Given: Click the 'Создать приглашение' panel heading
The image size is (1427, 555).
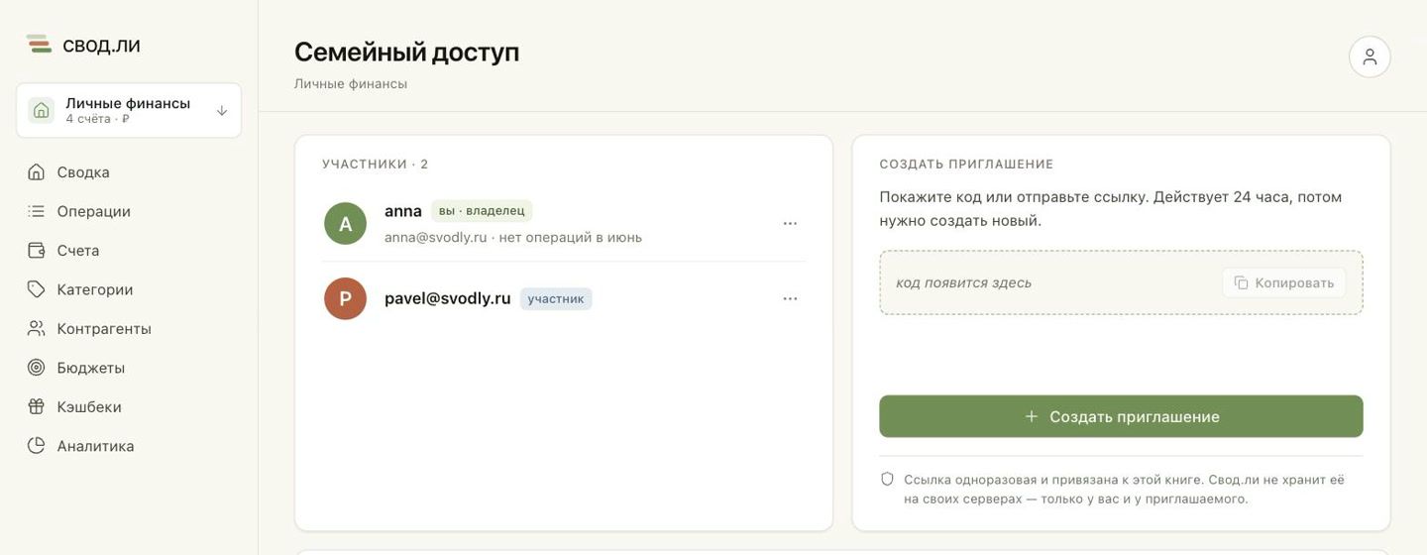Looking at the screenshot, I should [x=967, y=165].
